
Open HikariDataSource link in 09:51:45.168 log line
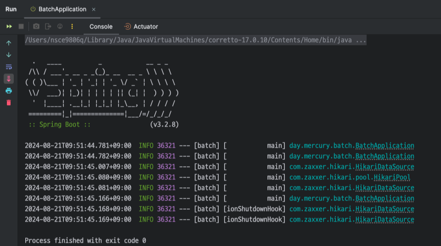385,209
